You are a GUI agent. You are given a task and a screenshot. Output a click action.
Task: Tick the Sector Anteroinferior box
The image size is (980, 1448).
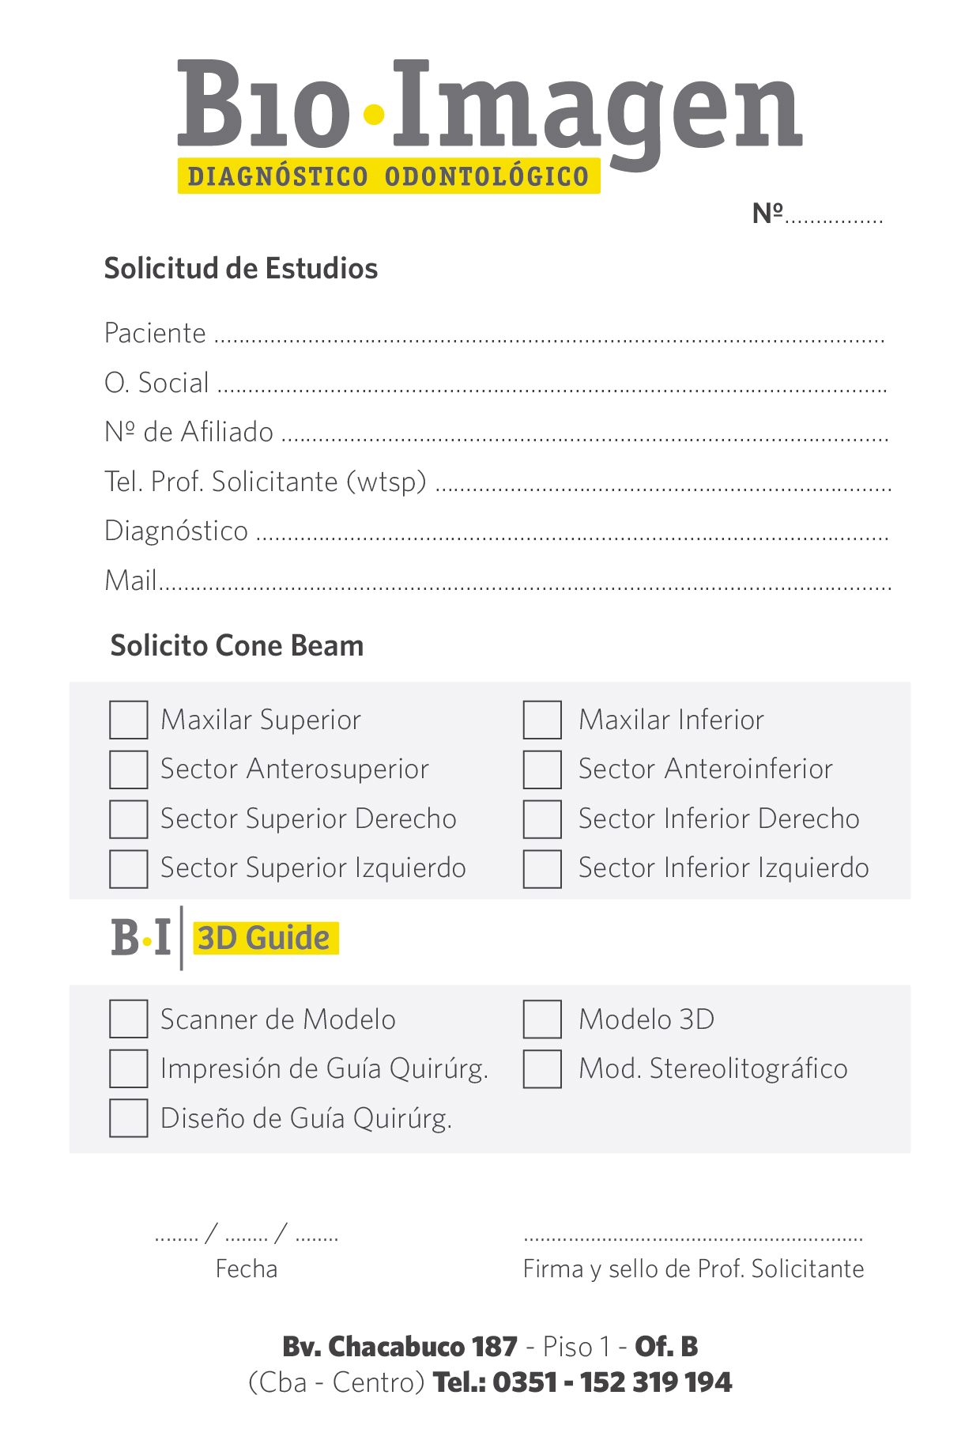542,769
